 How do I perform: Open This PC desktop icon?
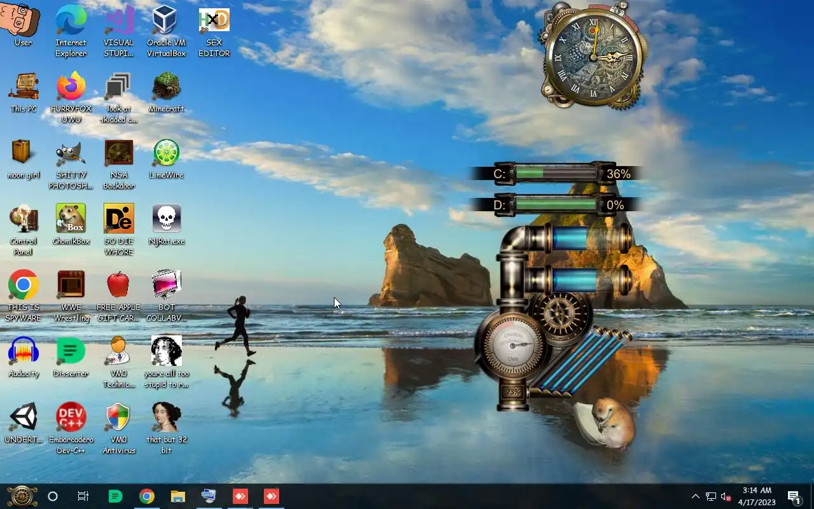click(x=23, y=93)
